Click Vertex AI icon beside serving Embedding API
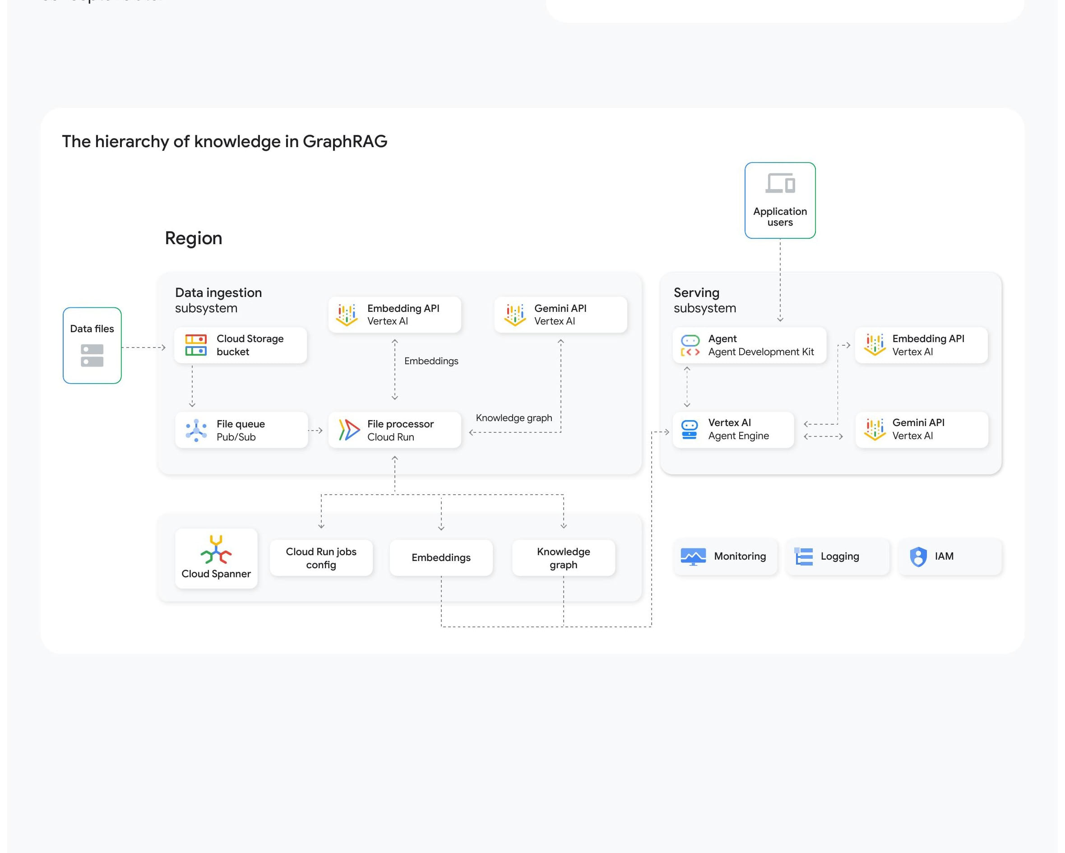 pyautogui.click(x=875, y=345)
